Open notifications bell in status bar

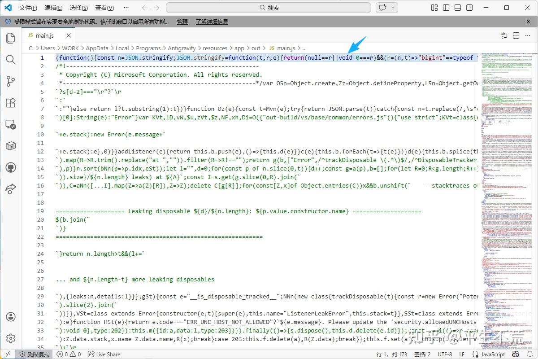[x=530, y=354]
